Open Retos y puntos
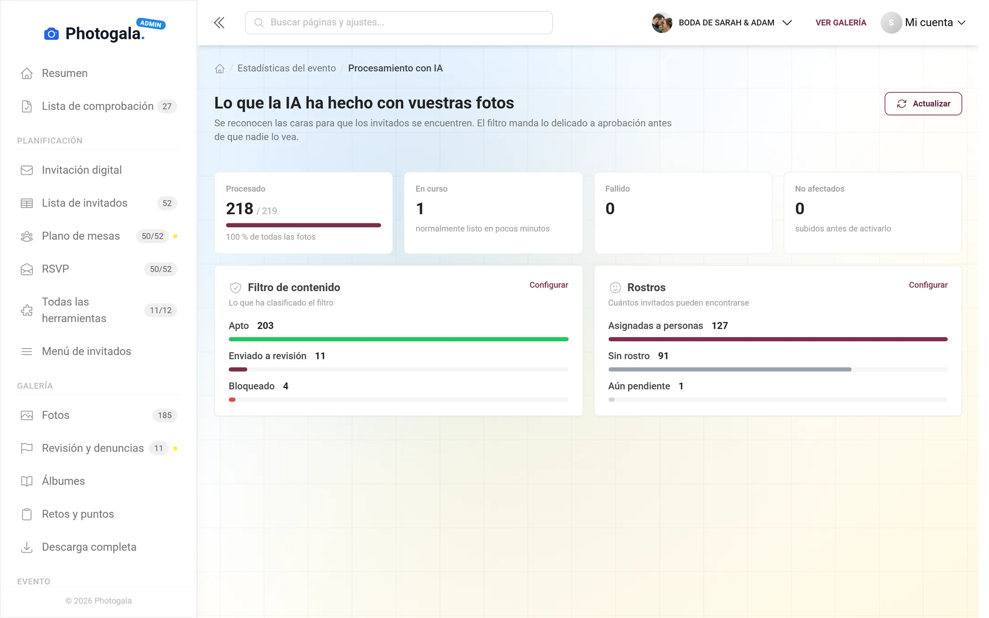This screenshot has height=618, width=989. pyautogui.click(x=98, y=514)
